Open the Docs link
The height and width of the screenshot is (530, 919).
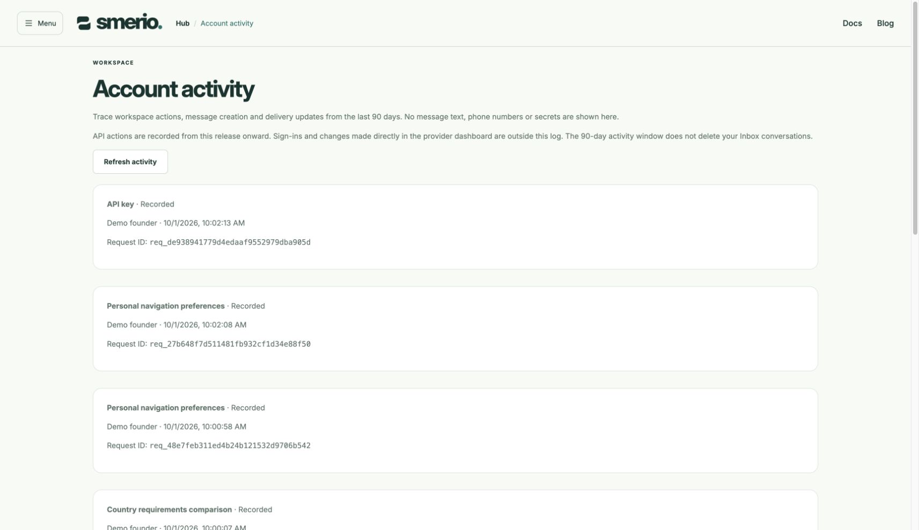(852, 23)
